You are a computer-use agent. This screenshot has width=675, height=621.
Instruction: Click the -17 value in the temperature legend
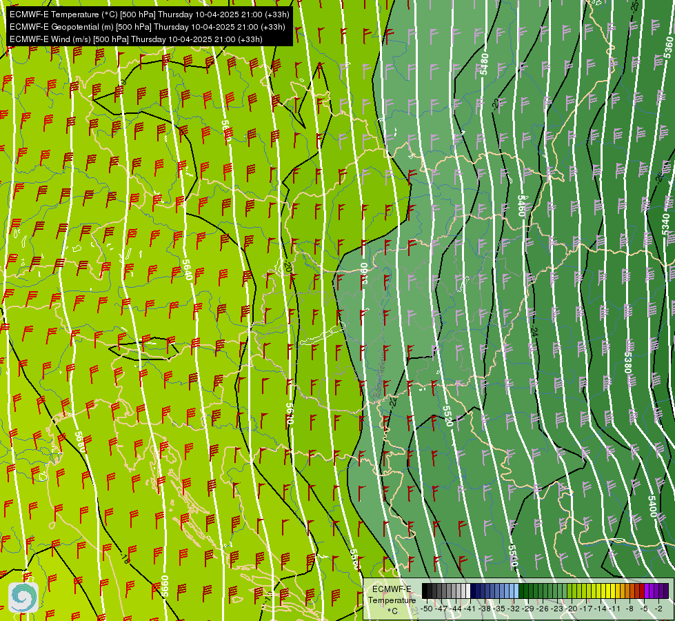point(586,609)
